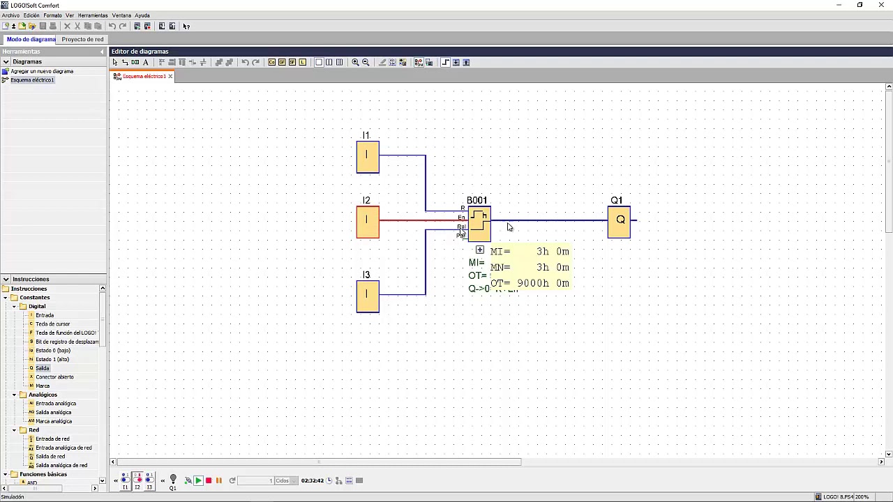Open the Archivo menu
This screenshot has height=502, width=893.
[x=10, y=15]
